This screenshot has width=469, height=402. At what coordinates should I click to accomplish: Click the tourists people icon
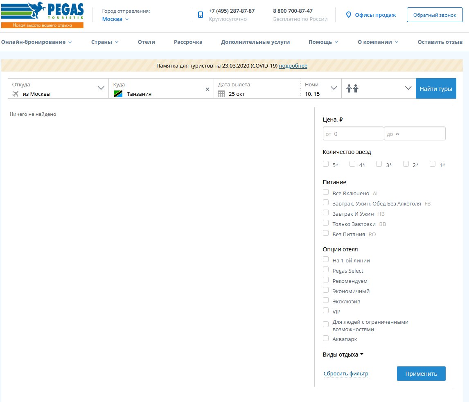[x=352, y=88]
